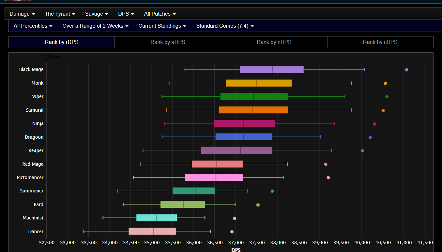This screenshot has height=252, width=442.
Task: Click the Black Mage outlier dot
Action: pos(406,70)
